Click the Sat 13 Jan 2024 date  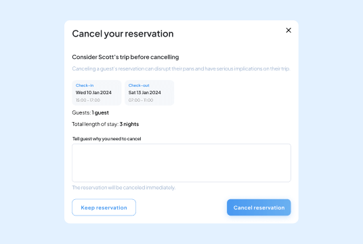[145, 92]
